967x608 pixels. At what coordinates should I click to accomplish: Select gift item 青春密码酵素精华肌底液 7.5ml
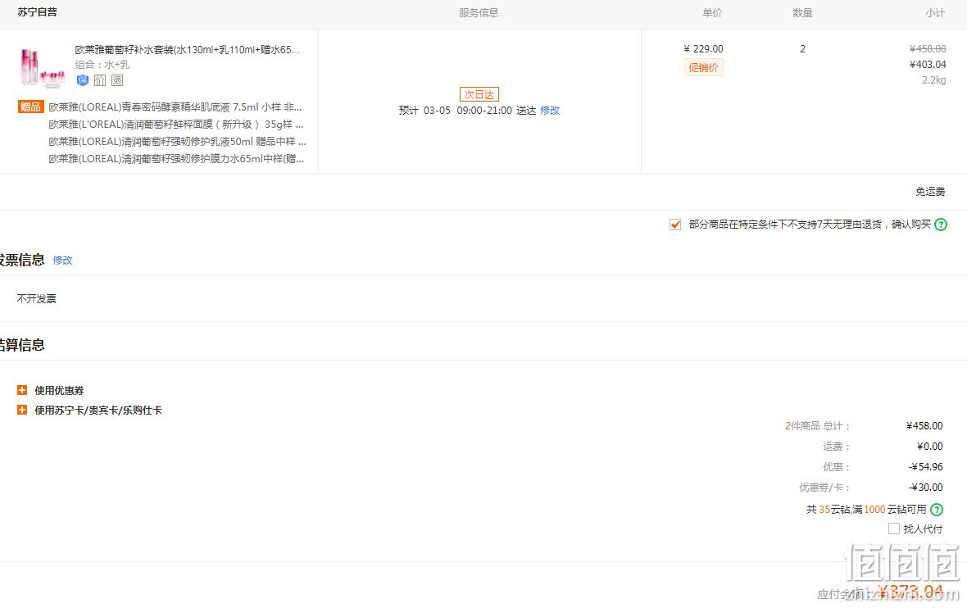(175, 107)
